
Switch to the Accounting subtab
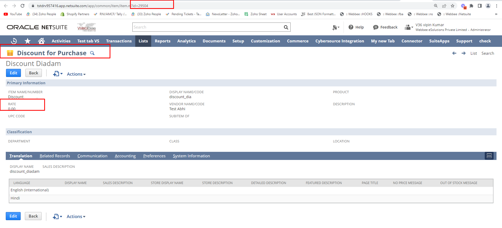click(125, 156)
